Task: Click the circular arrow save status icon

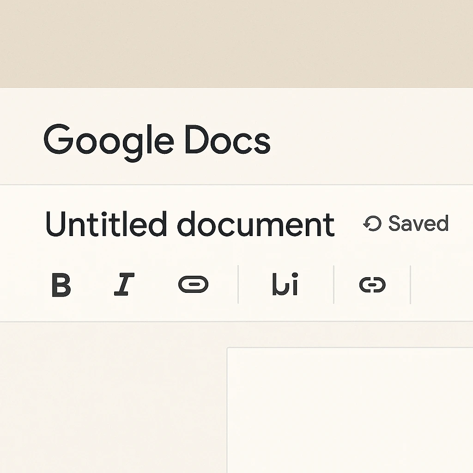Action: [x=372, y=224]
